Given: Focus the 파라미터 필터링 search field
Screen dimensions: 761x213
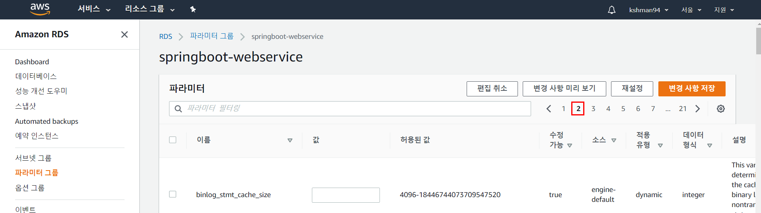Looking at the screenshot, I should click(x=350, y=109).
